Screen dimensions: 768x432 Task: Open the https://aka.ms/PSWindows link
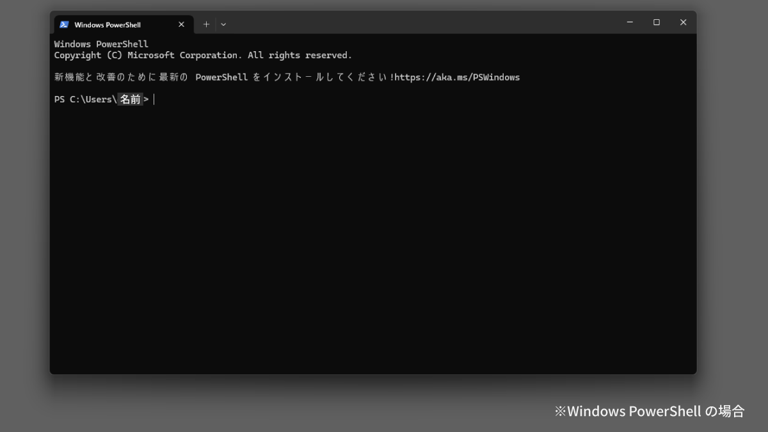(x=457, y=77)
